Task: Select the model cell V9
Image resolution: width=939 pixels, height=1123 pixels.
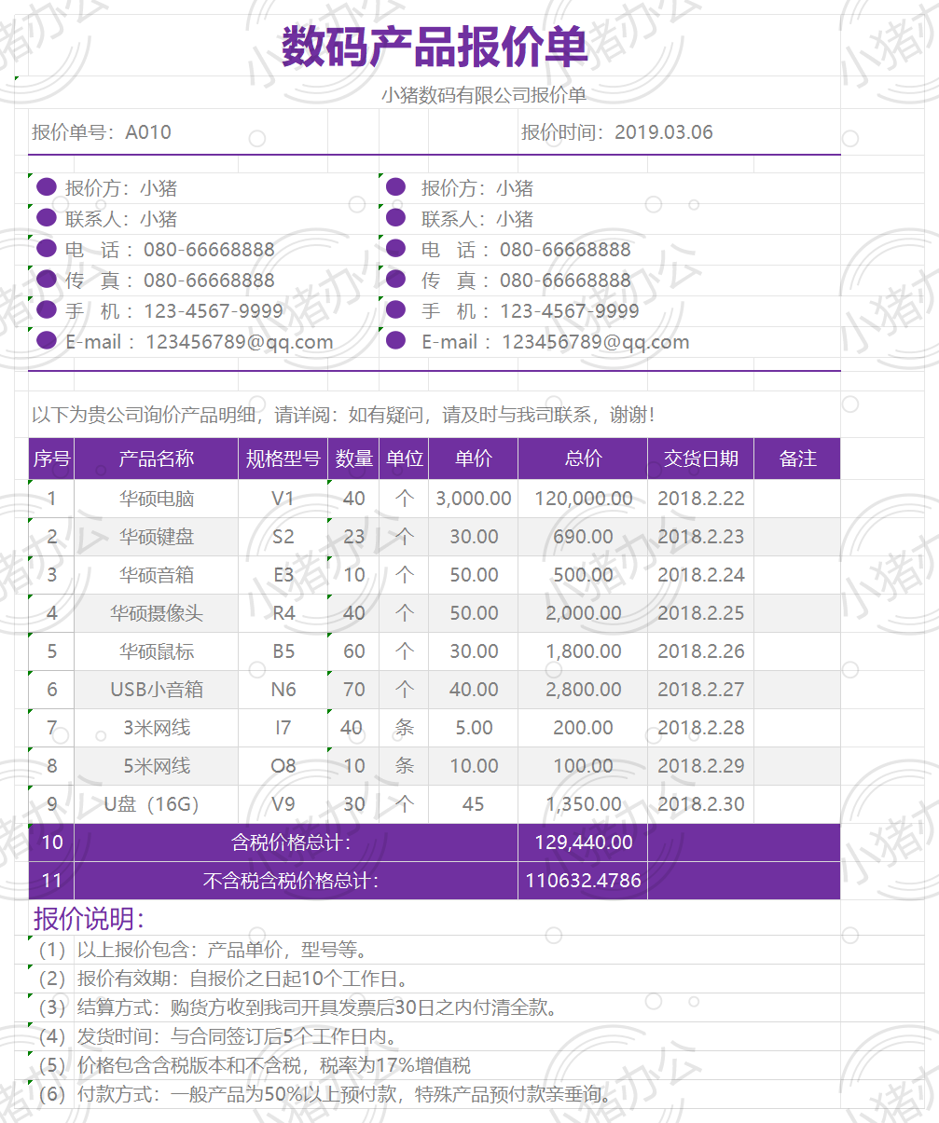Action: click(283, 804)
